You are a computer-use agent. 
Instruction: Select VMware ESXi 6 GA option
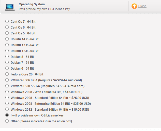[x=7, y=80]
